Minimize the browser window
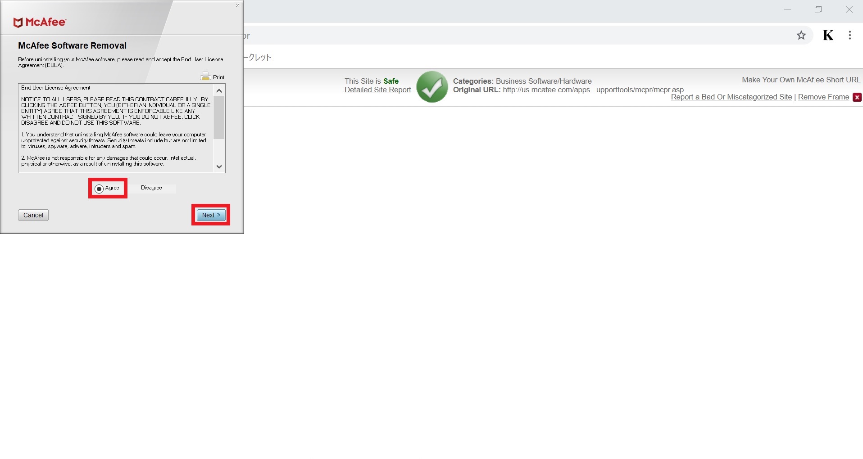The height and width of the screenshot is (459, 863). (x=787, y=10)
